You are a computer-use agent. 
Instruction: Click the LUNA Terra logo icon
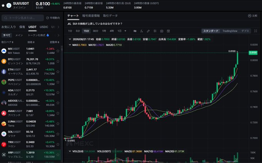4,123
